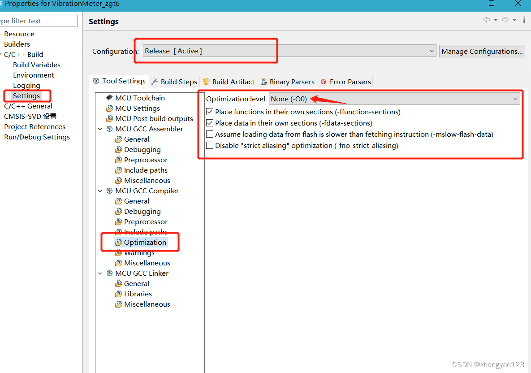531x373 pixels.
Task: Select the MCU Toolchain chip icon
Action: tap(109, 97)
